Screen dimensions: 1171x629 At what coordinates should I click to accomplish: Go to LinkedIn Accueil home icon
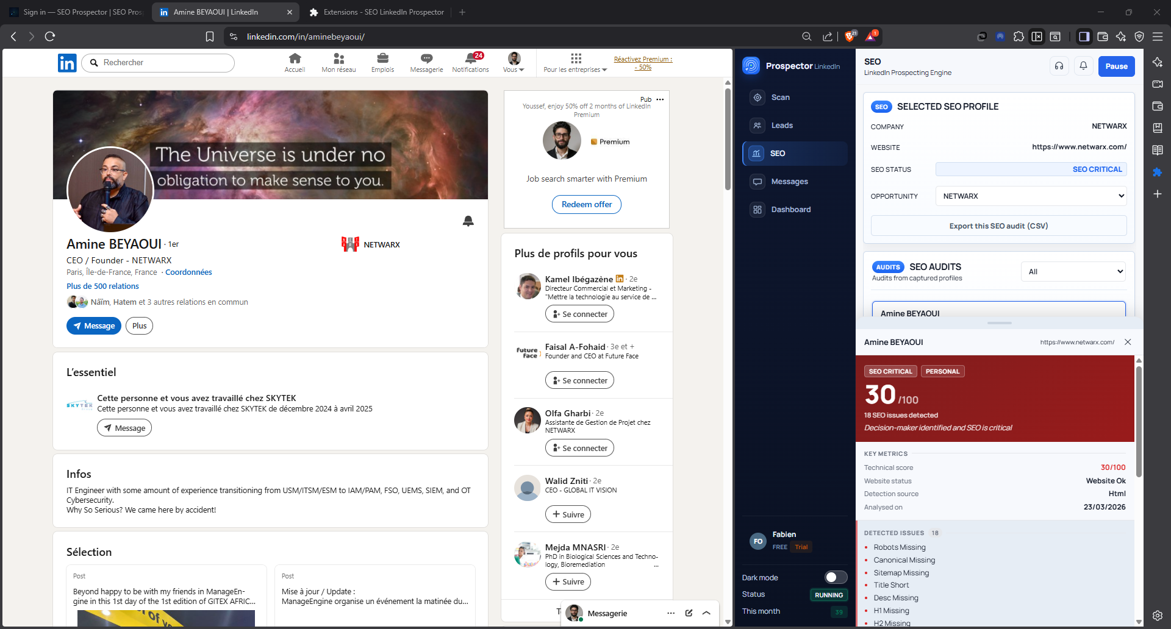tap(295, 61)
